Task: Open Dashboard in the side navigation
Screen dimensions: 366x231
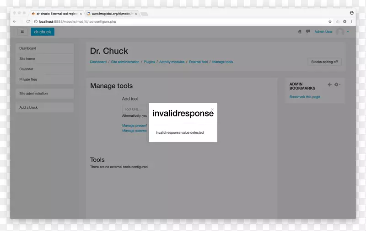Action: pyautogui.click(x=44, y=48)
